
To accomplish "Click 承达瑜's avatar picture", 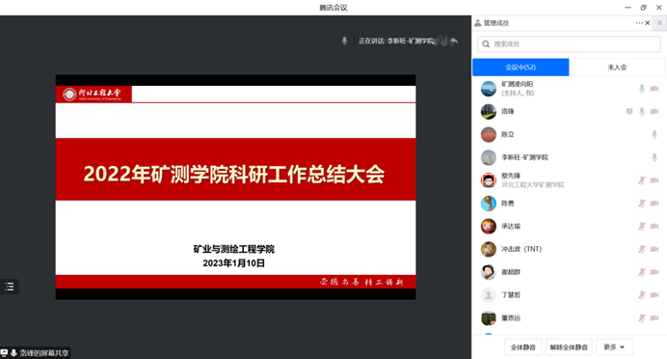I will click(x=489, y=226).
